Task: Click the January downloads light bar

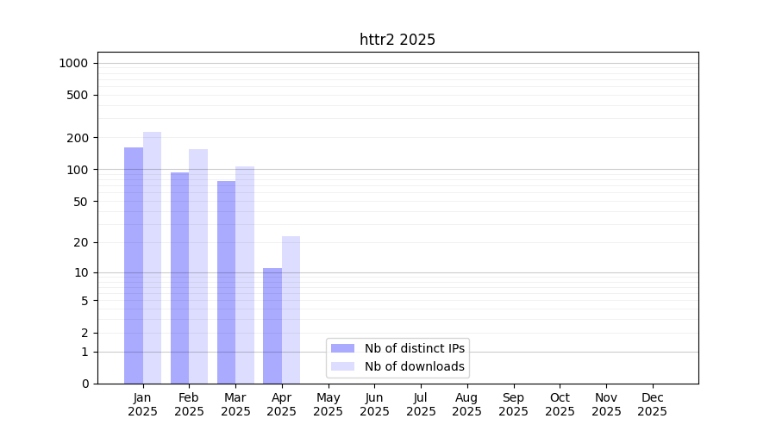Action: (x=153, y=258)
